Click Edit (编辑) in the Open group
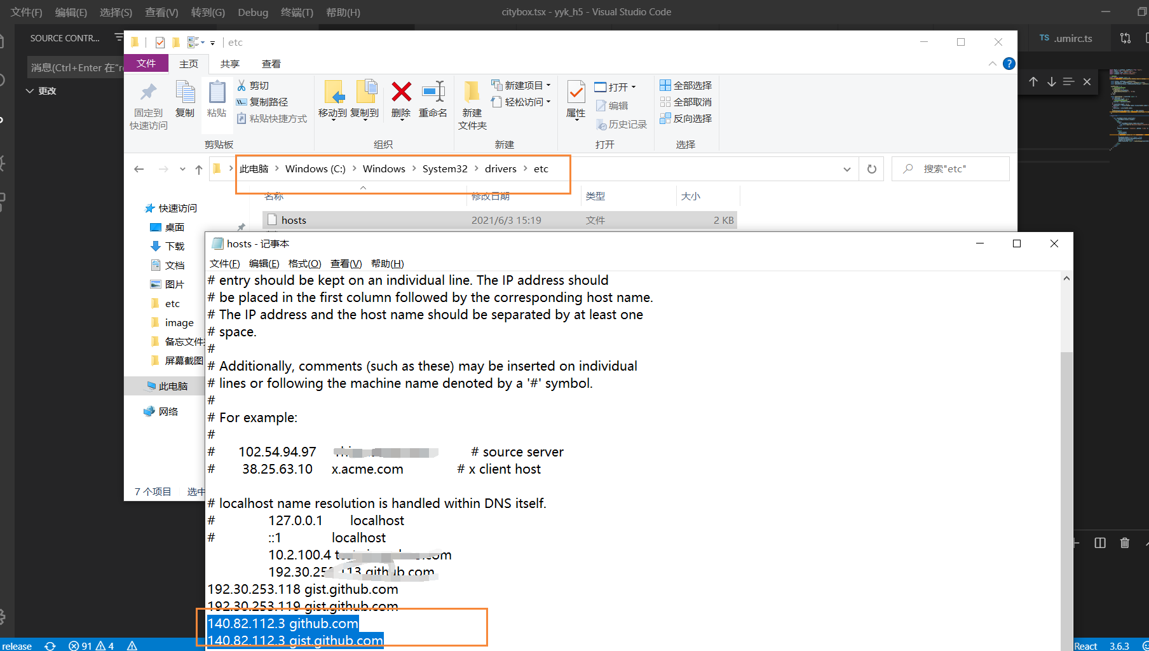Screen dimensions: 1149x651 [x=611, y=106]
